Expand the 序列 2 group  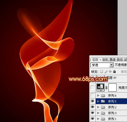[x=98, y=107]
